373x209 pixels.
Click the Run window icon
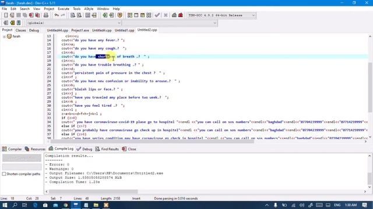click(136, 15)
